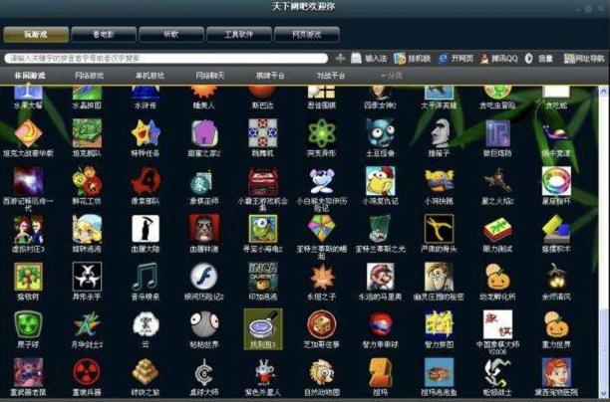This screenshot has height=402, width=610.
Task: Select the 网络聊天 category
Action: (x=210, y=76)
